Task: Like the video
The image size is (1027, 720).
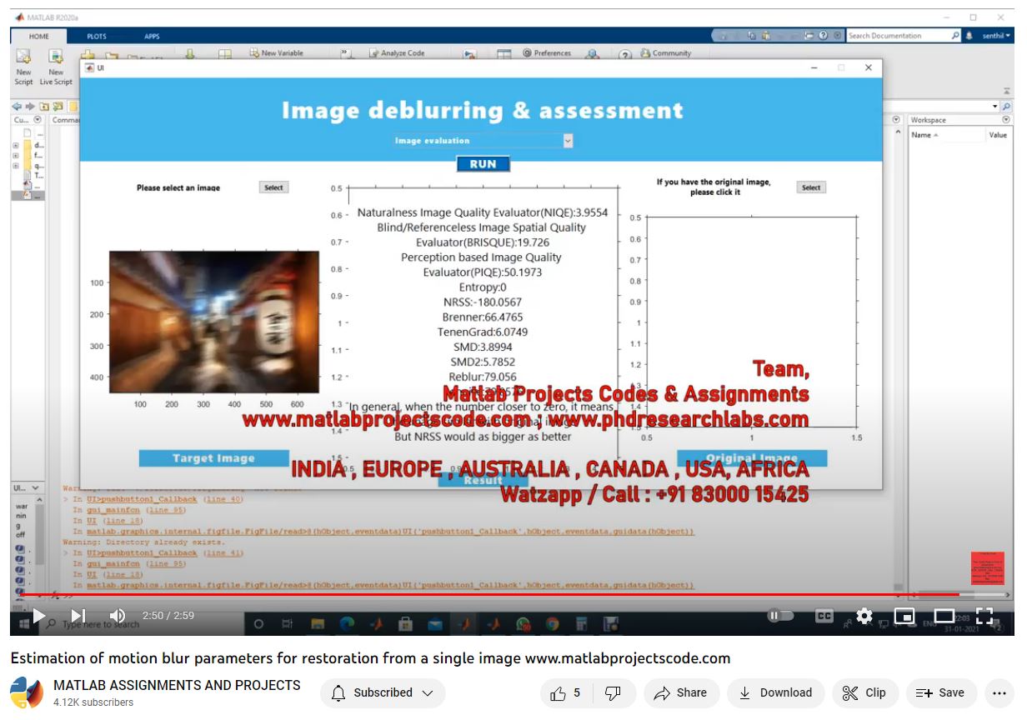Action: 564,692
